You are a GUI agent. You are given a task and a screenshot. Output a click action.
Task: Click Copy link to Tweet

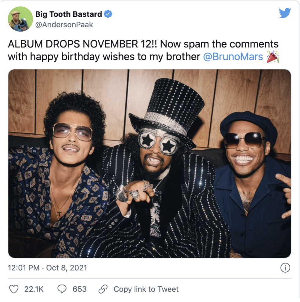click(x=146, y=289)
